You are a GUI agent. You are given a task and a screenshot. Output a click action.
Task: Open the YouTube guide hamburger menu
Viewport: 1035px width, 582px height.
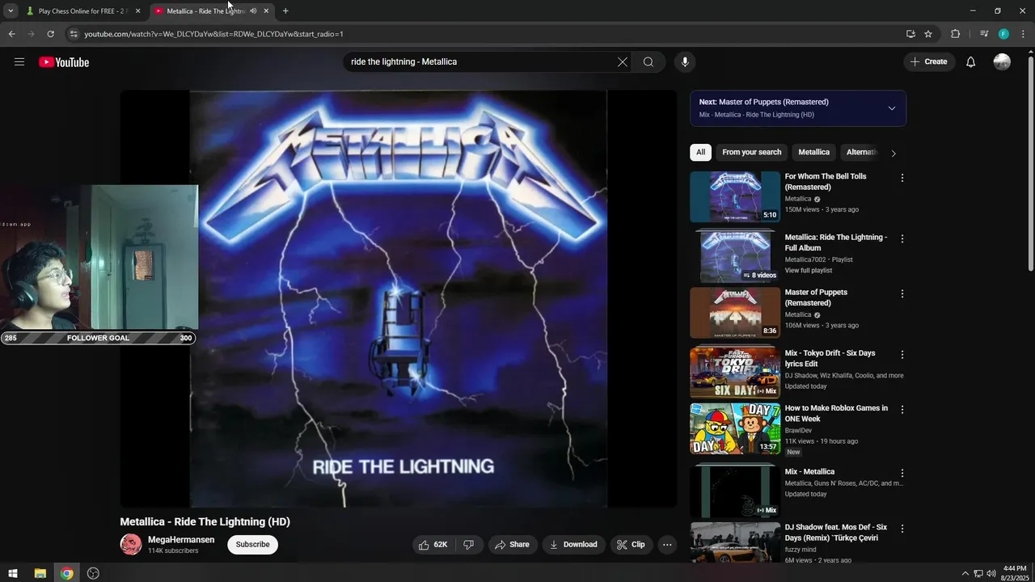19,62
